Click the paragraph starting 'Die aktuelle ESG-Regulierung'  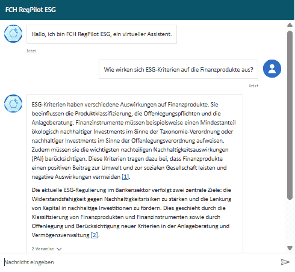click(131, 212)
